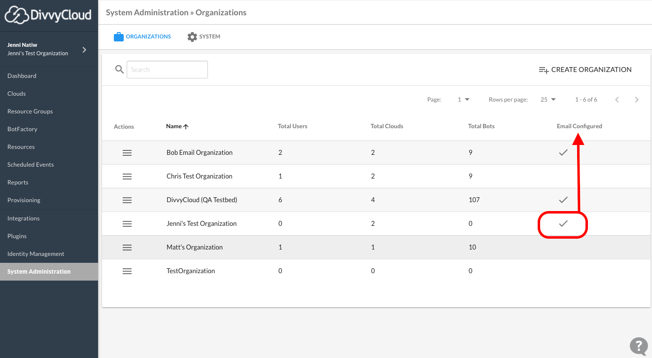
Task: Open BotFactory in the sidebar
Action: (22, 129)
